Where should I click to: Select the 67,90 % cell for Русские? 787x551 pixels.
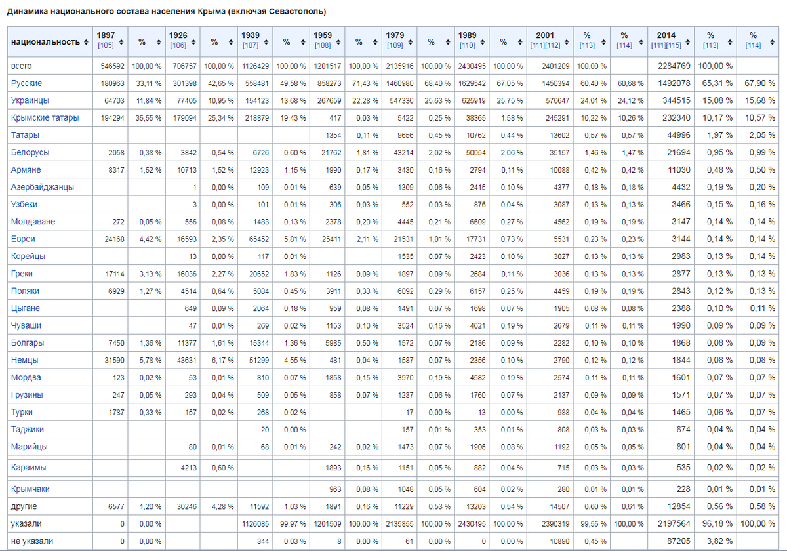pyautogui.click(x=757, y=83)
